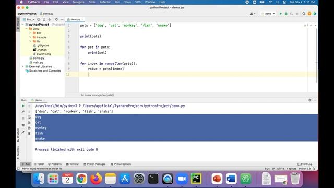The image size is (334, 188).
Task: Clear console output with trash icon
Action: click(29, 134)
